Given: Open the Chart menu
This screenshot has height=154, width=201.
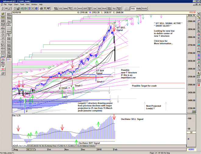Looking at the screenshot, I should [x=16, y=5].
